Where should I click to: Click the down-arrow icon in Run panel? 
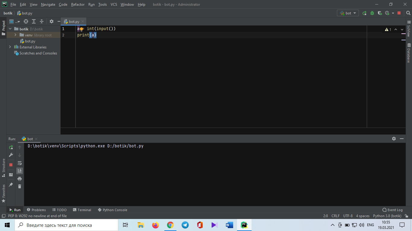20,155
